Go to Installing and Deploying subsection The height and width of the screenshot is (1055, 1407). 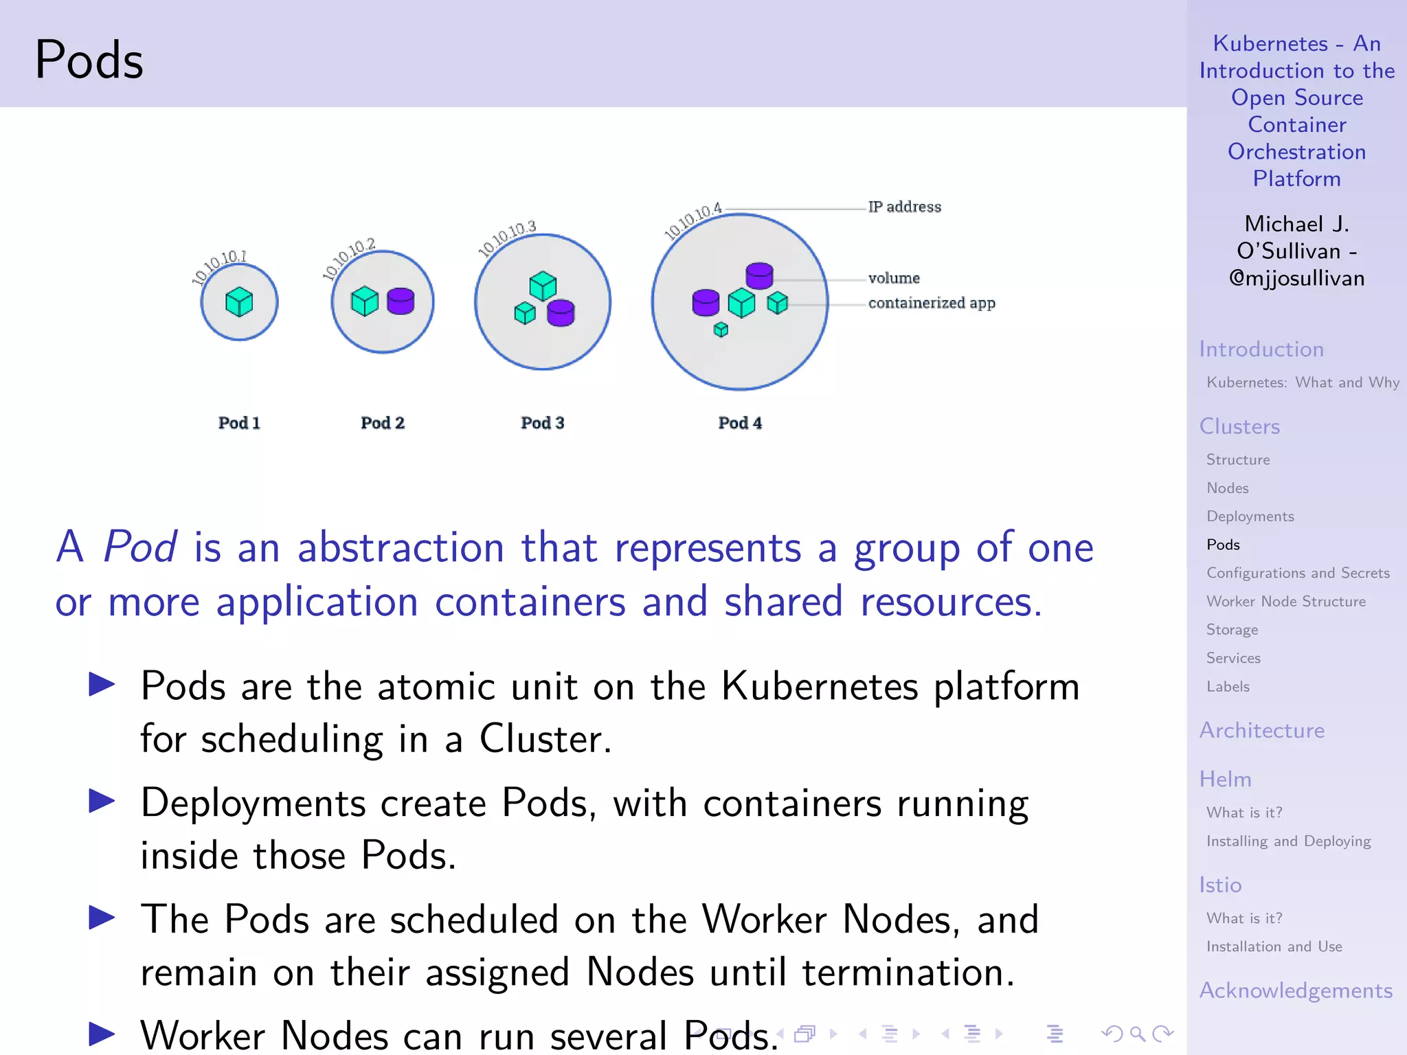tap(1288, 841)
